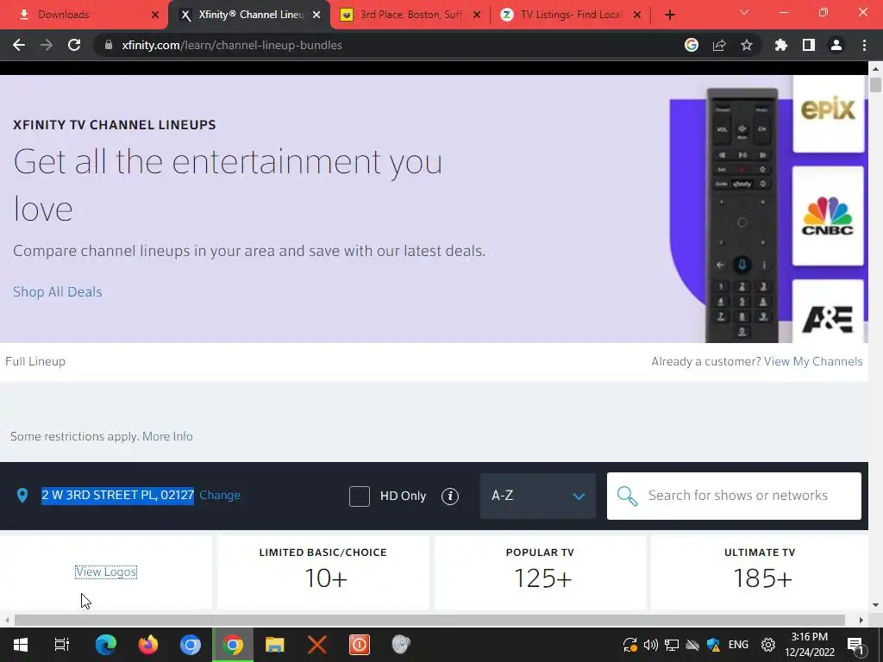Image resolution: width=883 pixels, height=662 pixels.
Task: Open the Chrome profile menu
Action: (x=836, y=45)
